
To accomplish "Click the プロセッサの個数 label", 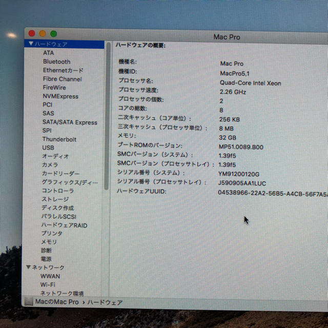I will pyautogui.click(x=141, y=99).
